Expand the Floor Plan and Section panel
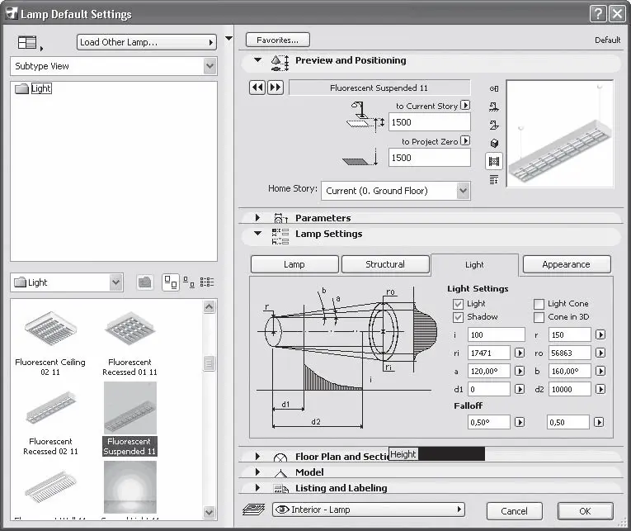 (257, 456)
